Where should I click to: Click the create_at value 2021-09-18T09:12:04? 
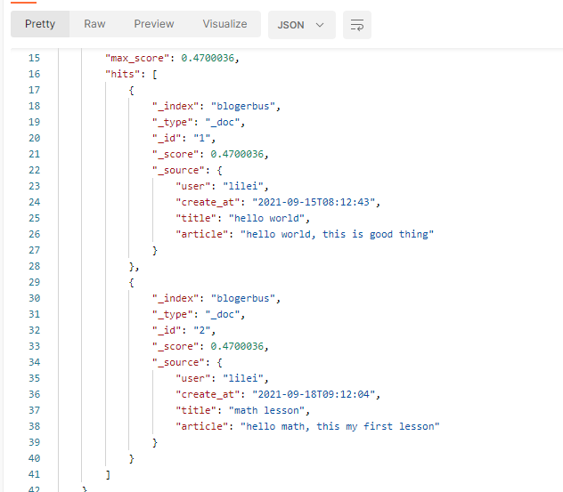click(314, 394)
